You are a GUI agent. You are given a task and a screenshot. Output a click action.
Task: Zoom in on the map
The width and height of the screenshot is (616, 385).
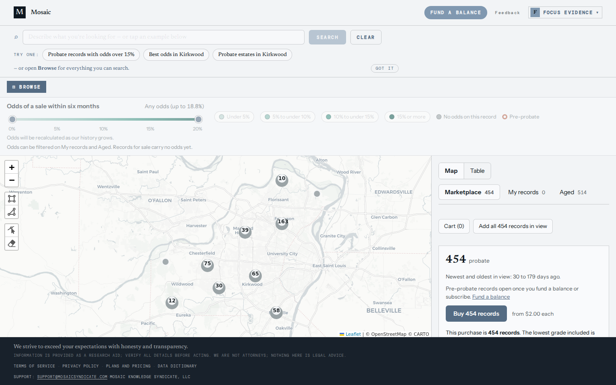coord(12,167)
